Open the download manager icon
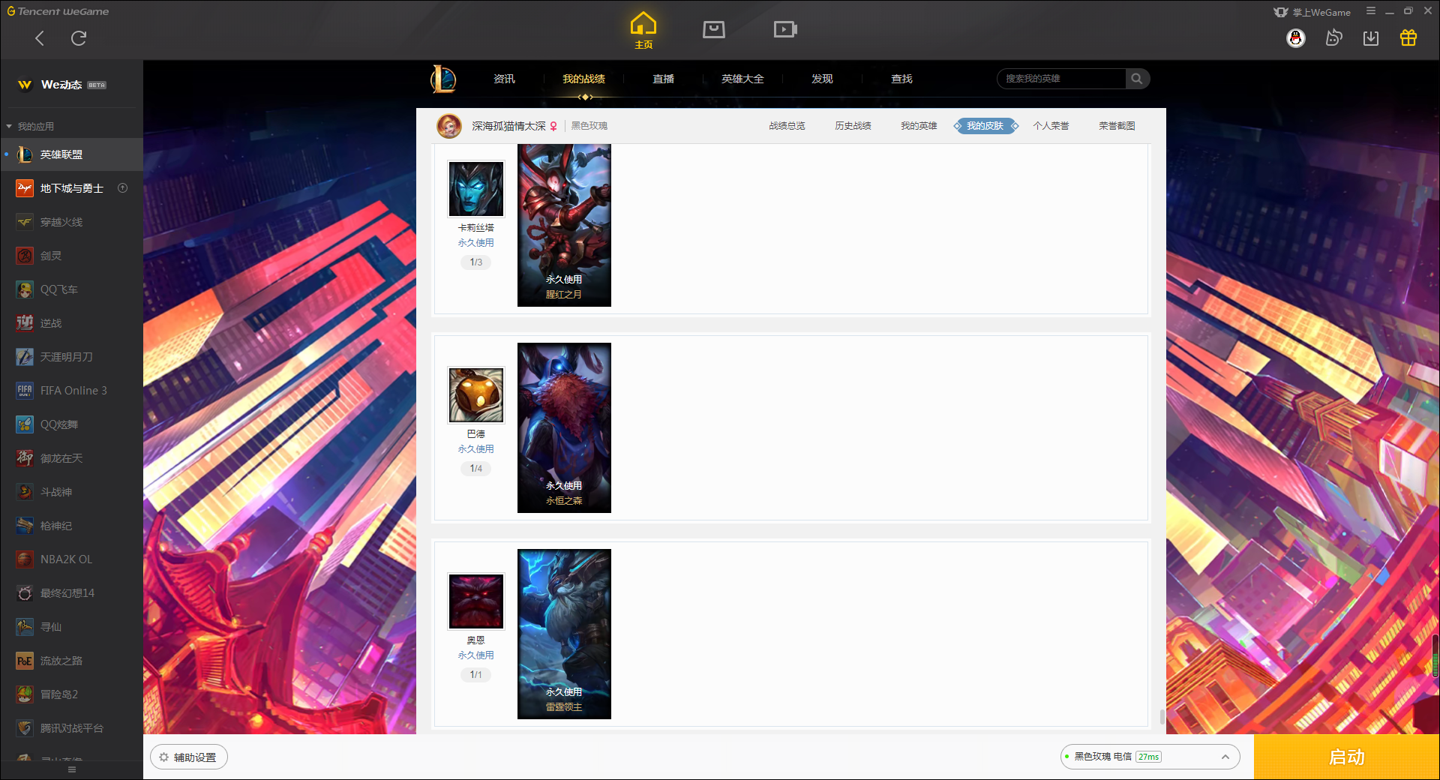1440x780 pixels. 1371,38
